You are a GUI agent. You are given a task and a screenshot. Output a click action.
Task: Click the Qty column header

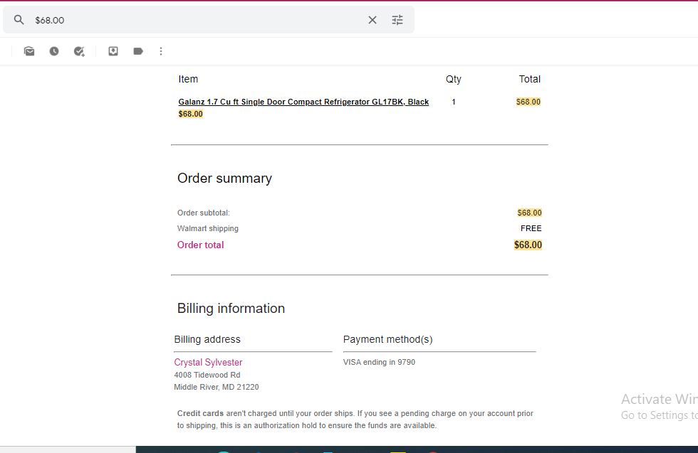click(453, 79)
